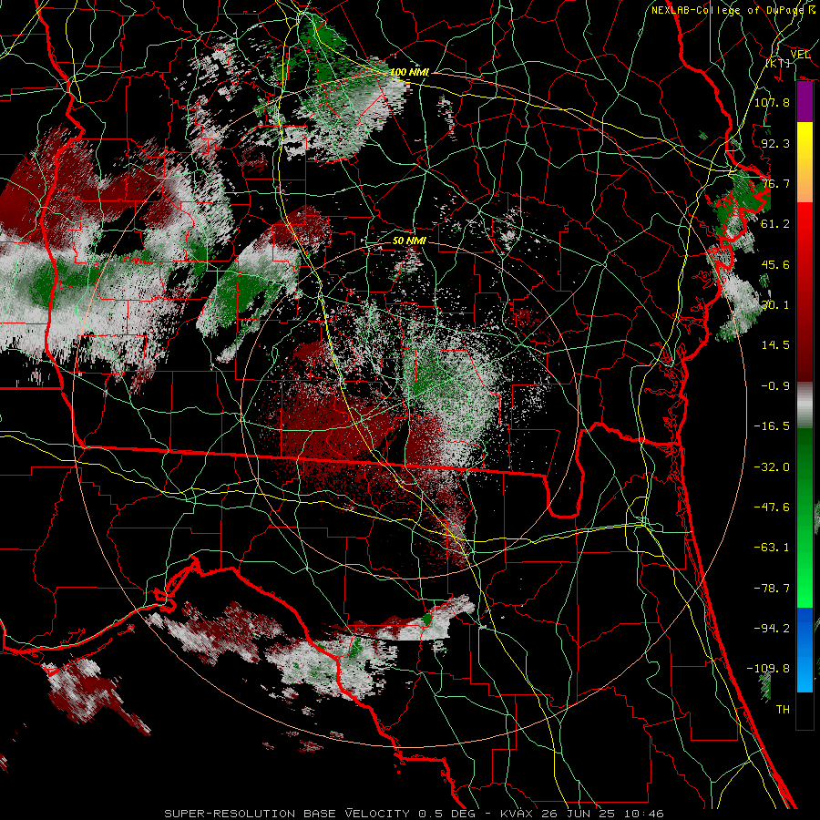The width and height of the screenshot is (820, 820).
Task: Select the 107.8 legend value
Action: click(772, 102)
